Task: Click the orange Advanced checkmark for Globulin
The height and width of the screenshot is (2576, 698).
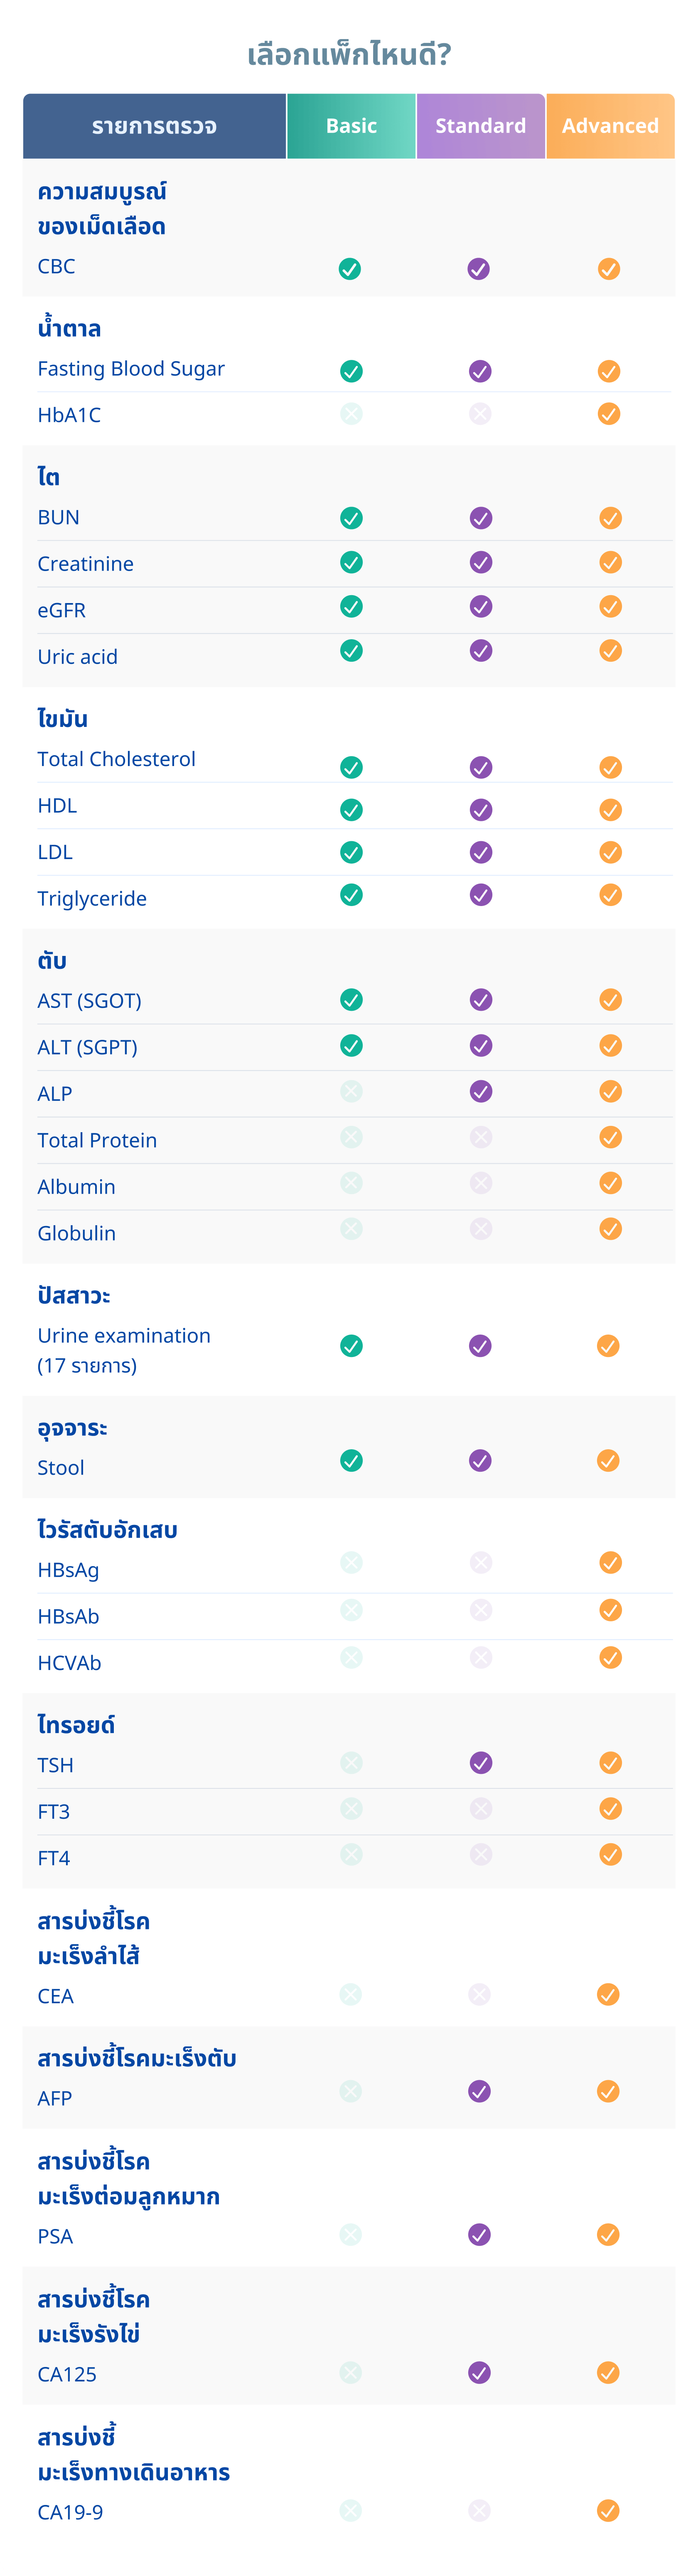Action: click(x=610, y=1229)
